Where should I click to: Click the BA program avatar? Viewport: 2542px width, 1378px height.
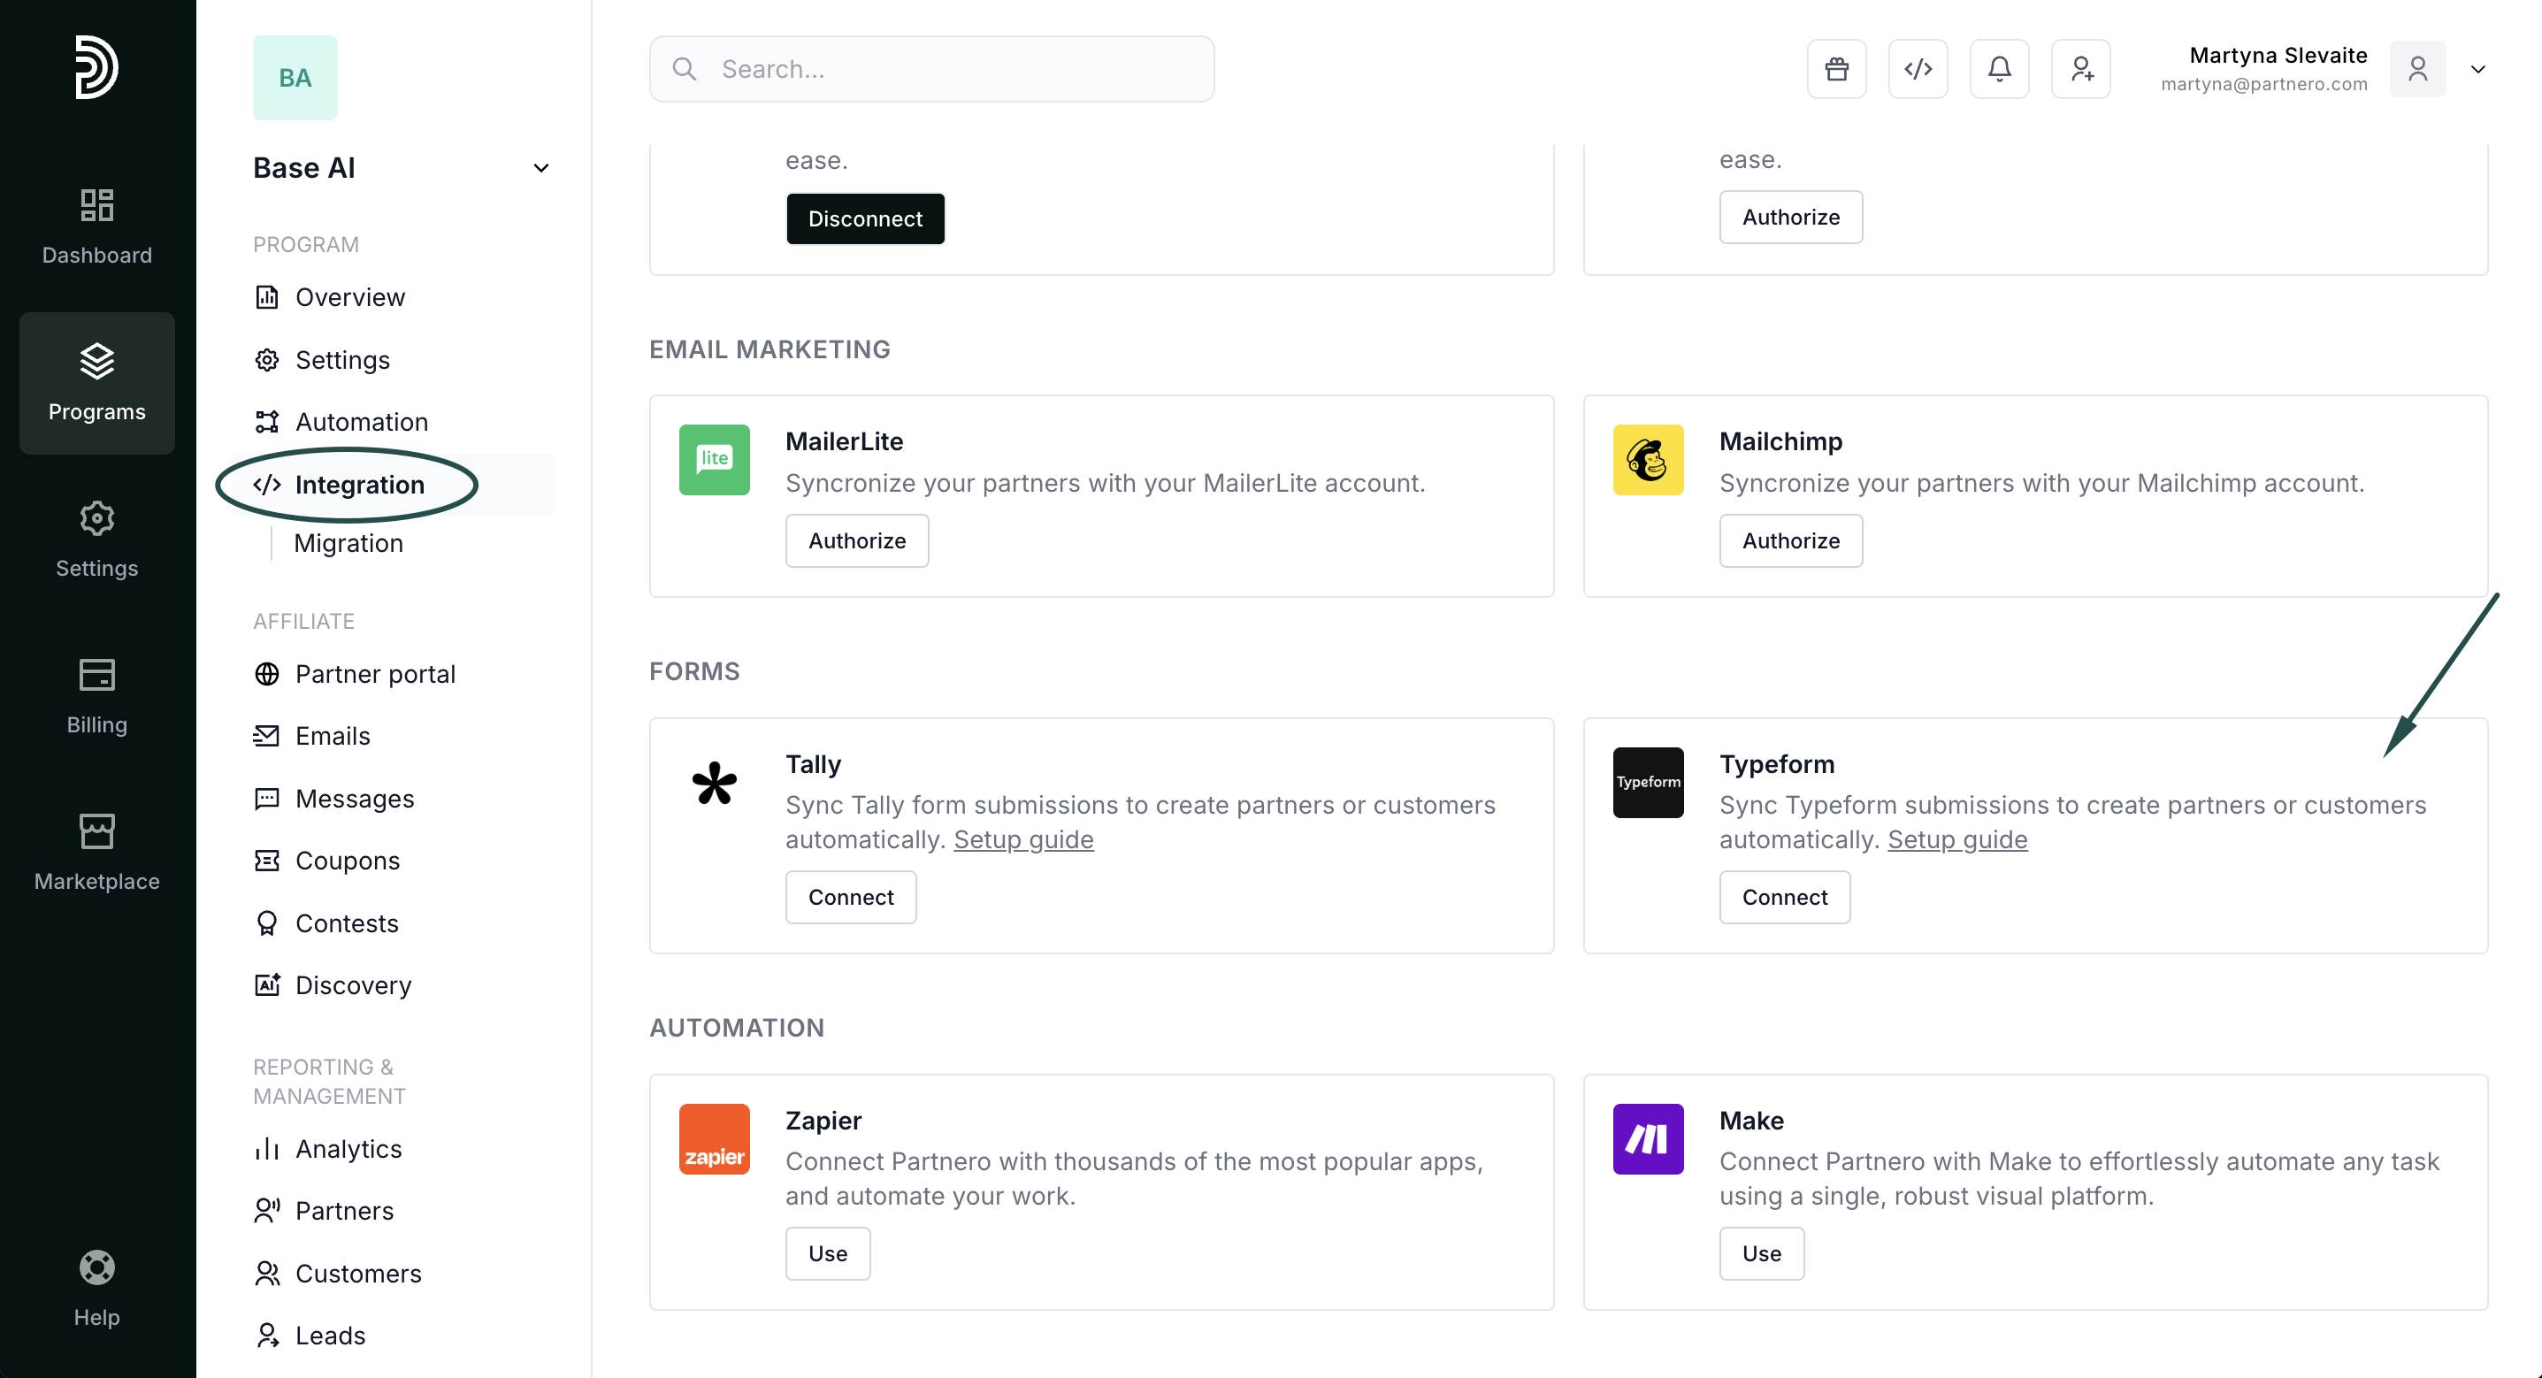(295, 78)
